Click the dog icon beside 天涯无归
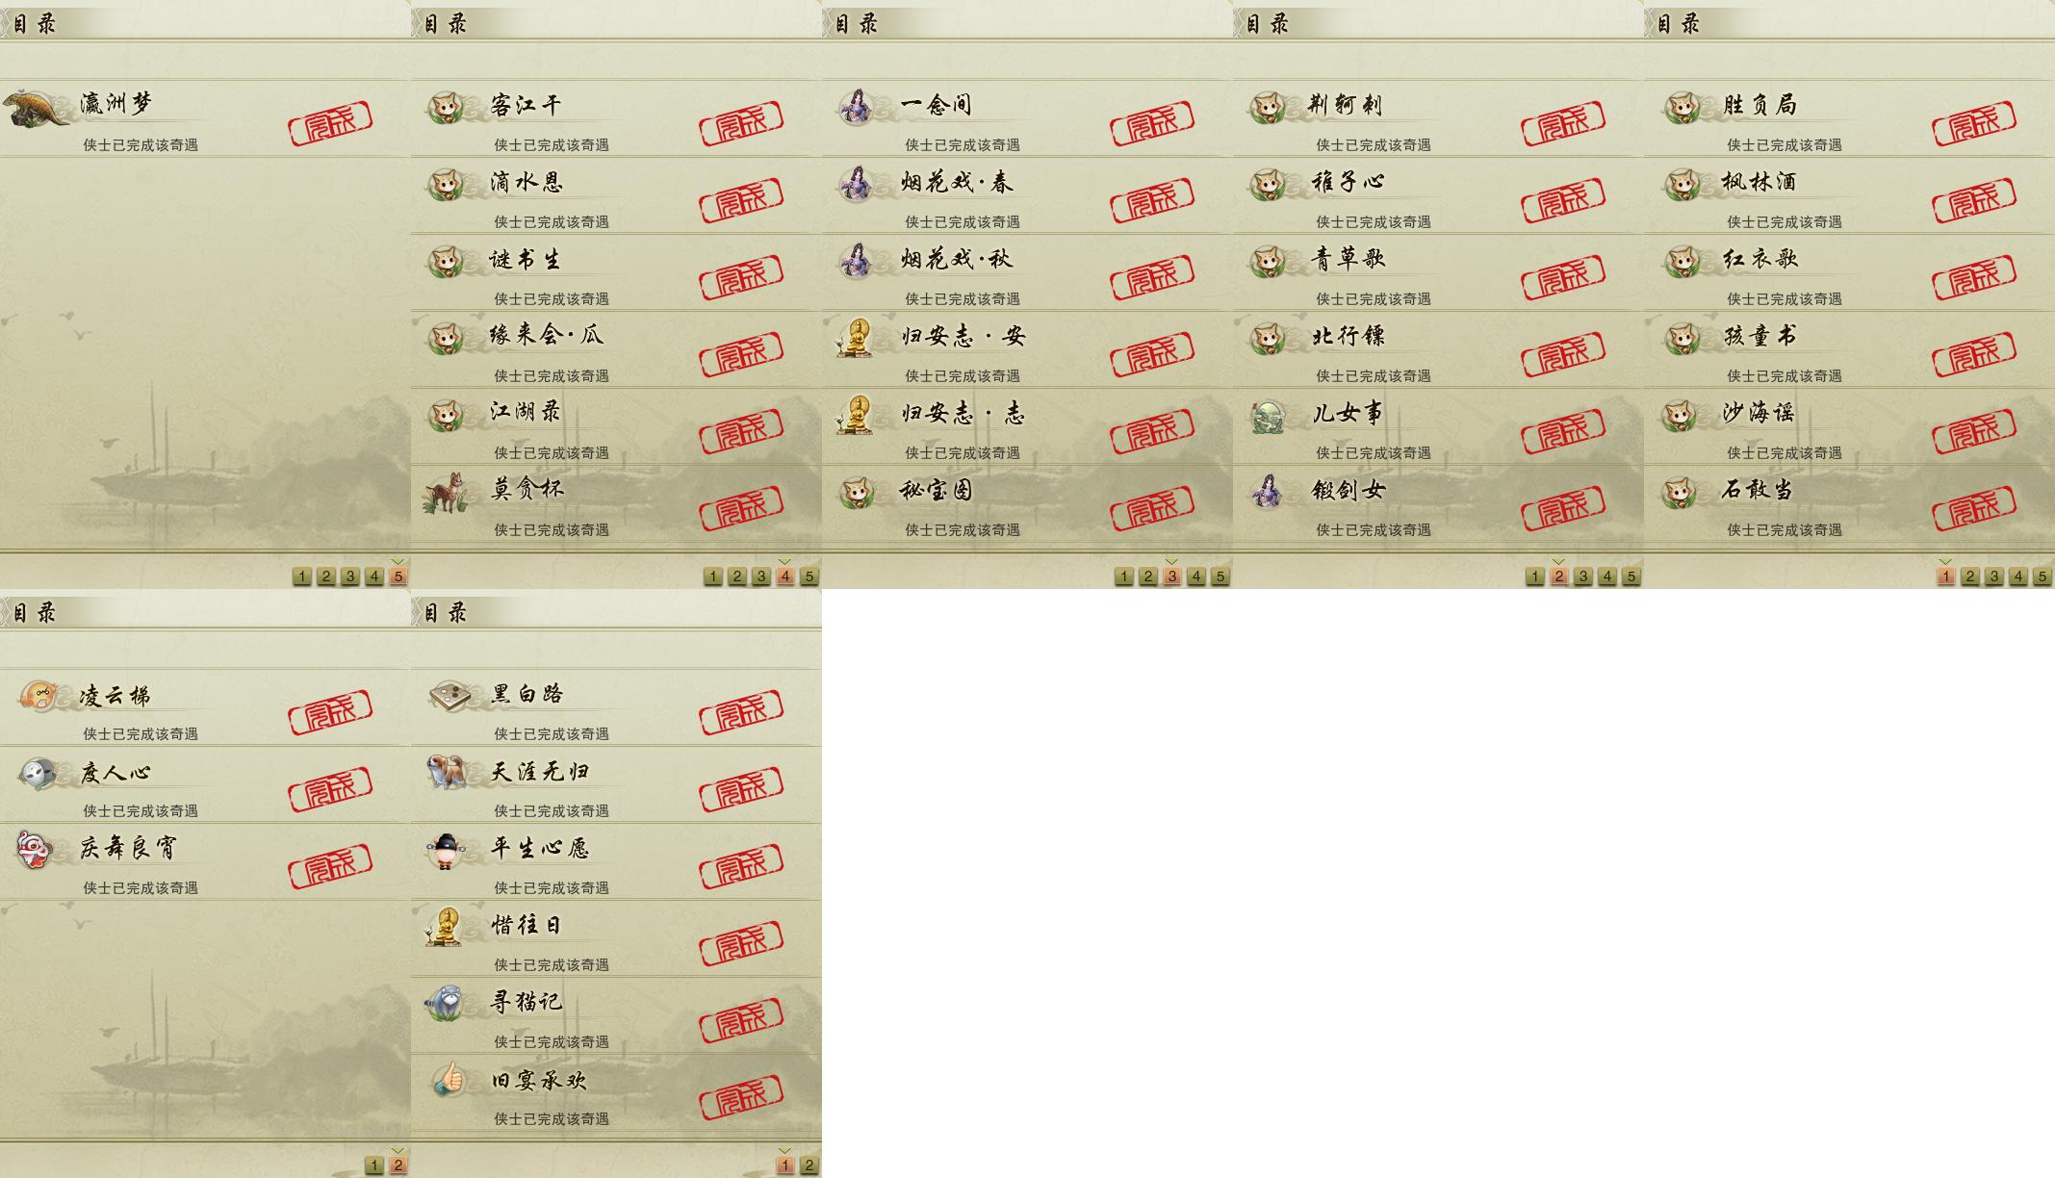Viewport: 2055px width, 1178px height. pos(447,772)
